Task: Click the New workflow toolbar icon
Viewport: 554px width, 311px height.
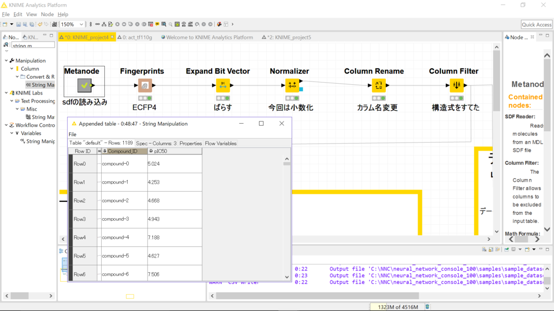Action: (x=4, y=24)
